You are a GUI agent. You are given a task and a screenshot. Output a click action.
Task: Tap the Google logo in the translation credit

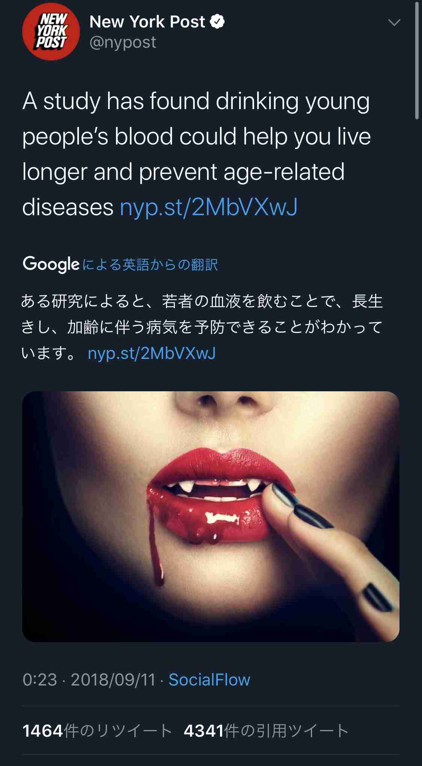pos(51,264)
